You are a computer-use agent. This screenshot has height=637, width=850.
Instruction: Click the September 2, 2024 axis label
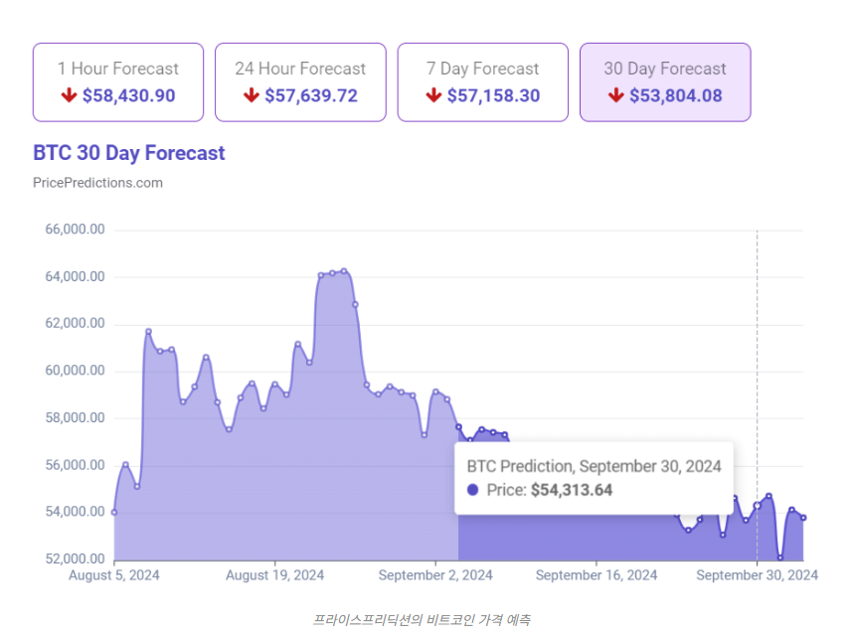pos(435,575)
